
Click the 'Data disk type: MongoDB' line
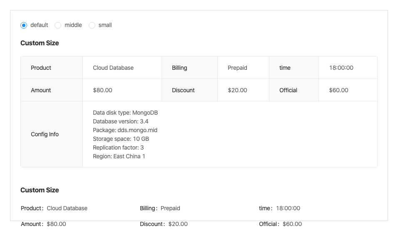(125, 113)
